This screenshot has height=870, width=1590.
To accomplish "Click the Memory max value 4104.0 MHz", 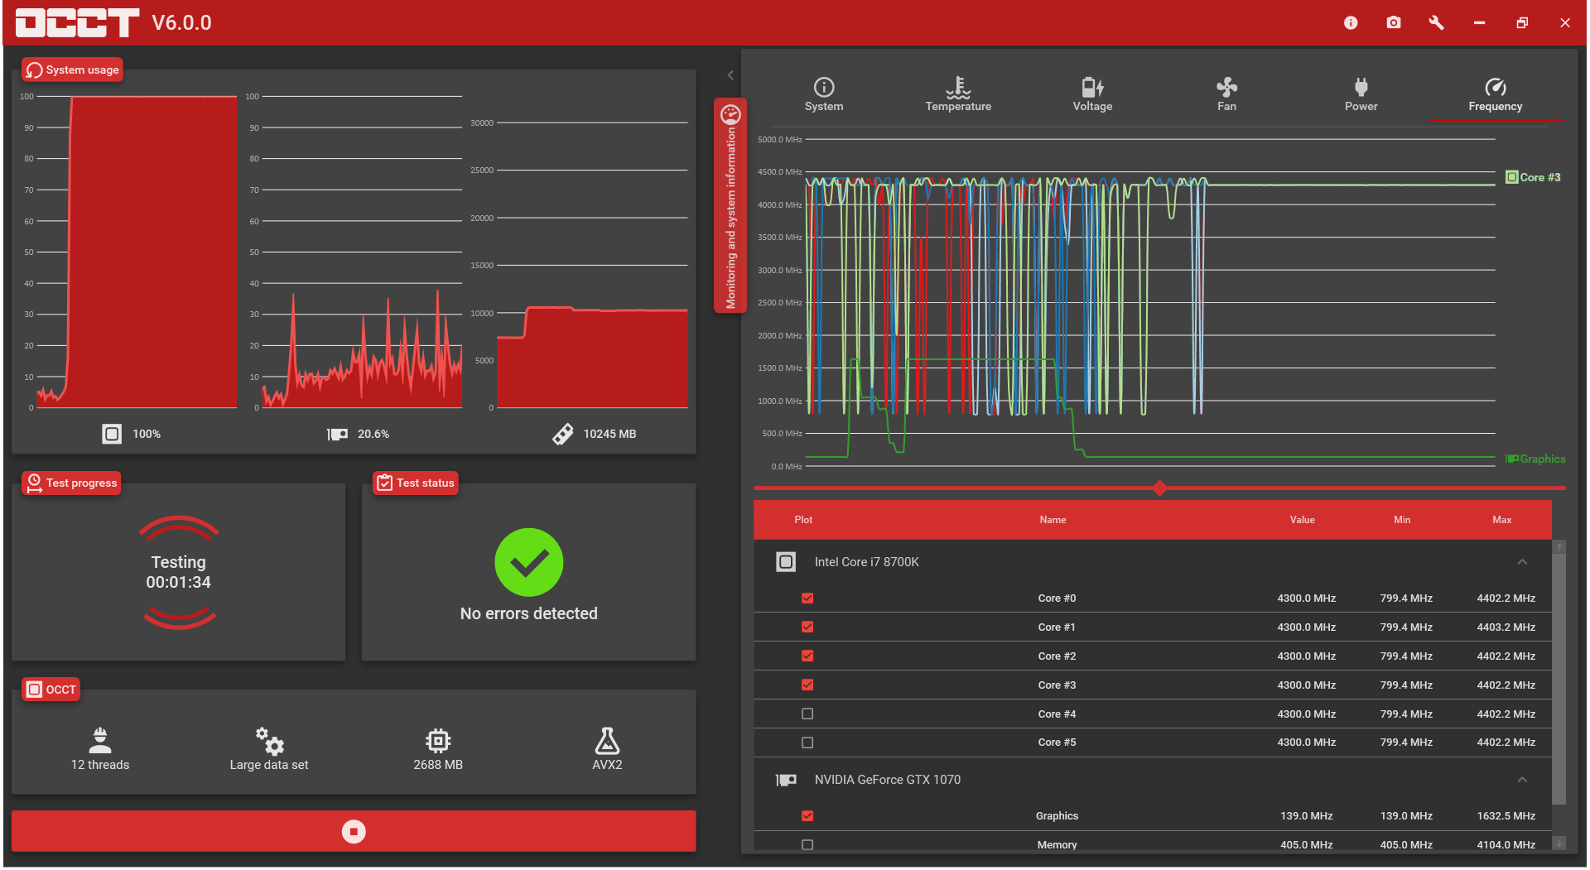I will (1506, 845).
